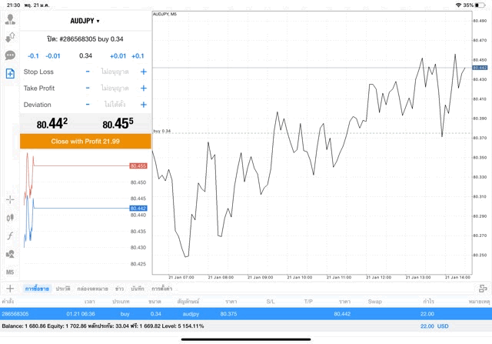Check battery status at 35%
Viewport: 492px width, 344px height.
[x=474, y=5]
